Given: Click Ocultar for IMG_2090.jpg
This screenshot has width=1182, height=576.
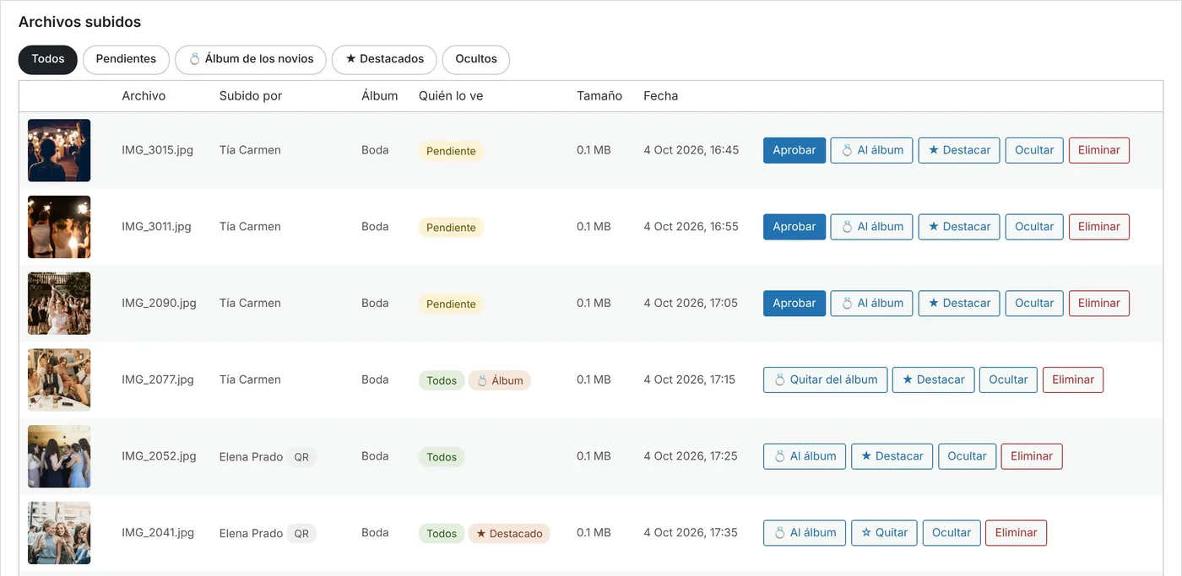Looking at the screenshot, I should point(1034,304).
